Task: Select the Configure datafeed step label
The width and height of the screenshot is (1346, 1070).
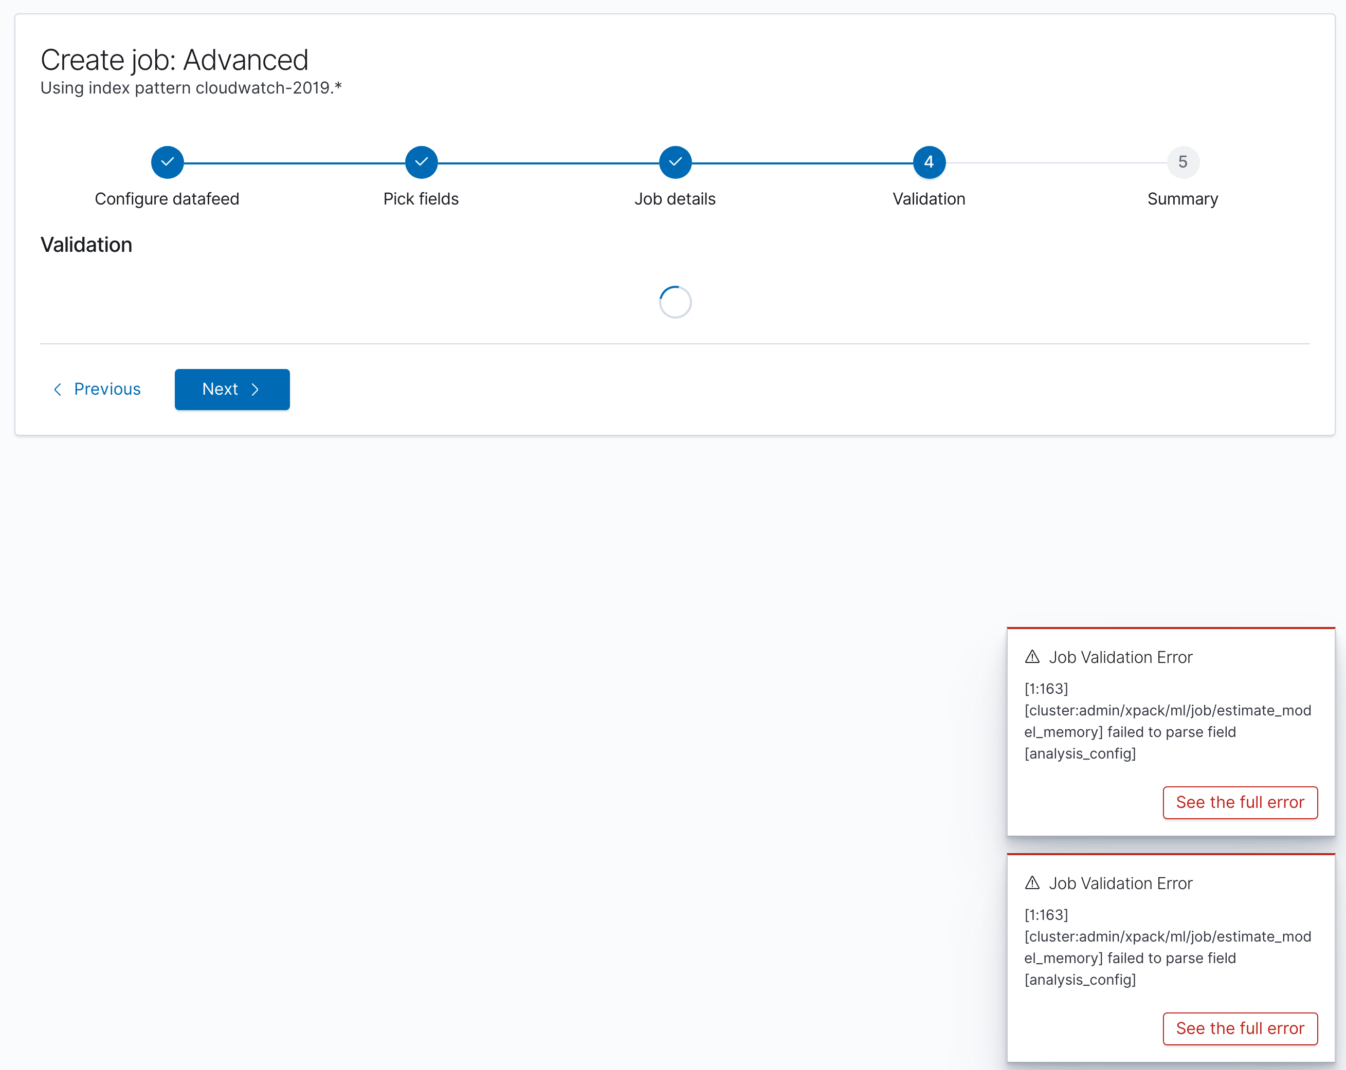Action: 167,198
